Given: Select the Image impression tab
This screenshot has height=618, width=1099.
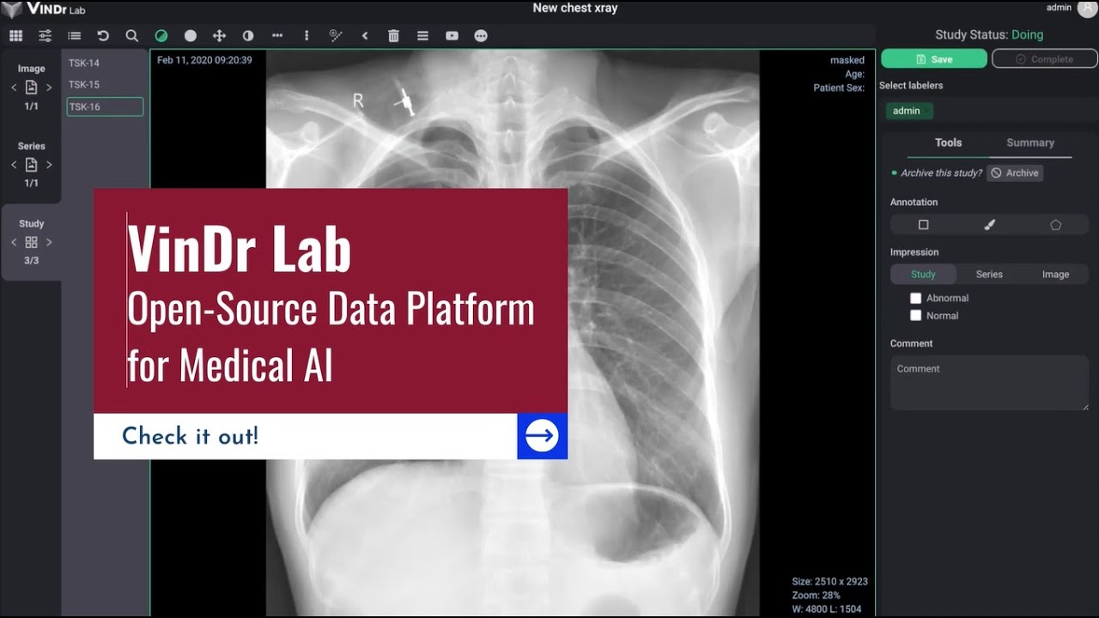Looking at the screenshot, I should coord(1055,275).
